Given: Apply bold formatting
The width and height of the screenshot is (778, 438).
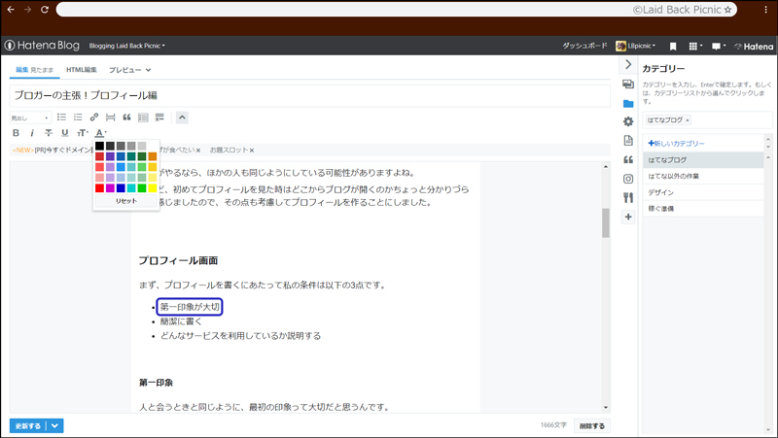Looking at the screenshot, I should point(16,133).
